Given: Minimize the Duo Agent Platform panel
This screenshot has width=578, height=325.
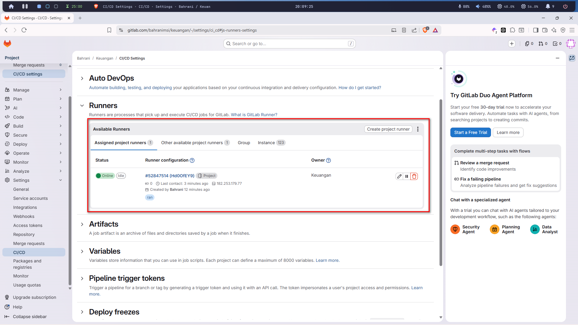Looking at the screenshot, I should point(558,58).
